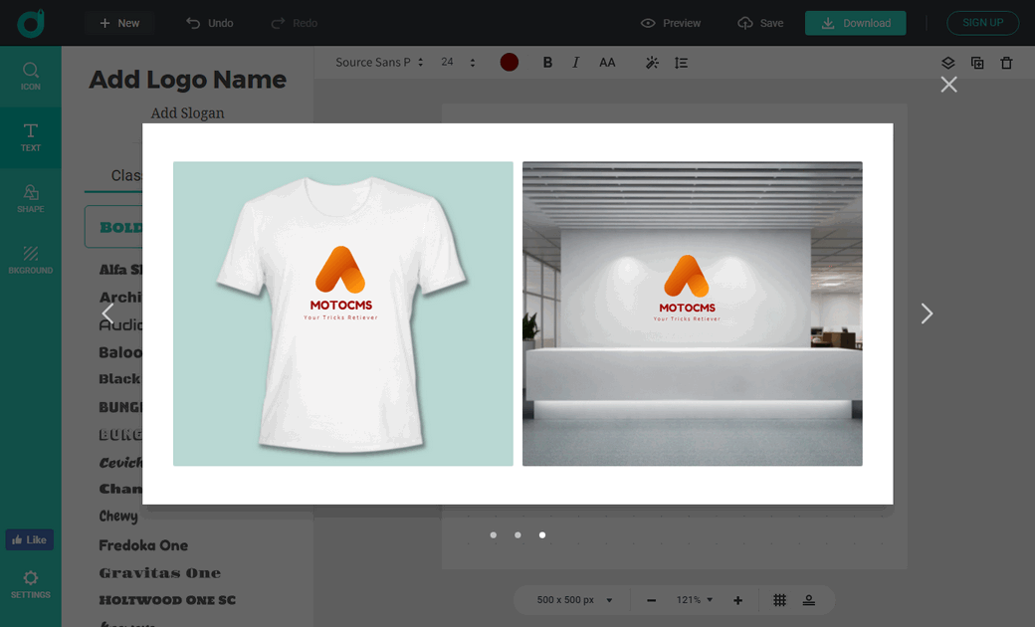Select the Text tab in sidebar
Screen dimensions: 1035x627
[31, 137]
